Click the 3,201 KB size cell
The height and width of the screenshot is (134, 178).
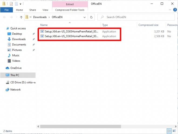click(159, 31)
